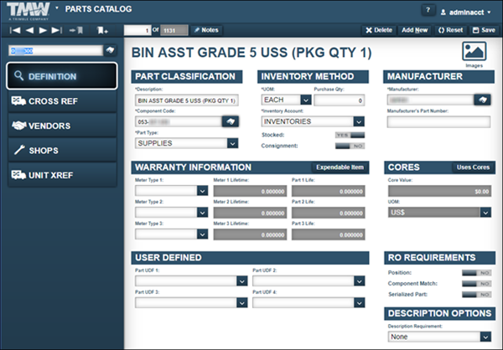503x350 pixels.
Task: Click the Component Code field
Action: (x=179, y=121)
